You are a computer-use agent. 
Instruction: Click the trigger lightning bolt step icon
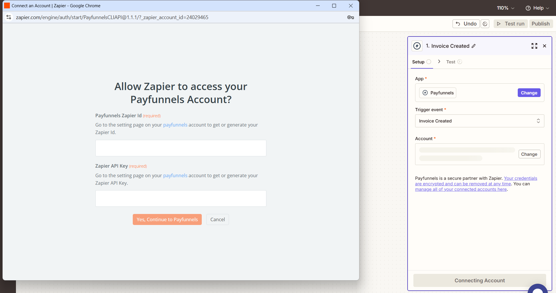(x=417, y=46)
